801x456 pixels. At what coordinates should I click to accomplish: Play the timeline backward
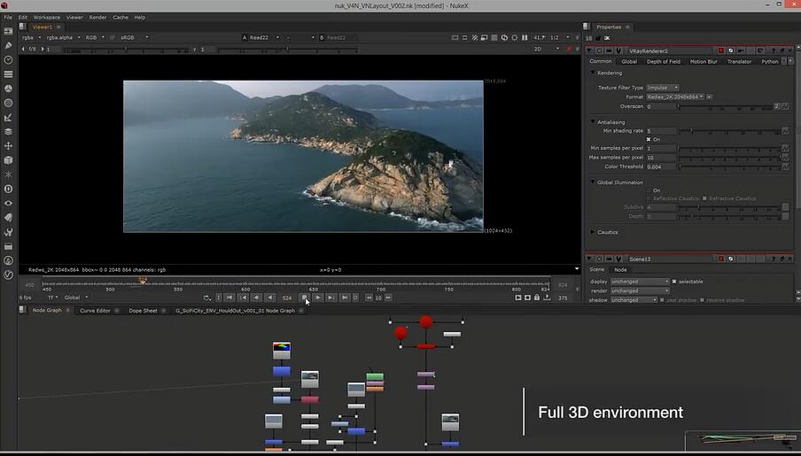270,298
